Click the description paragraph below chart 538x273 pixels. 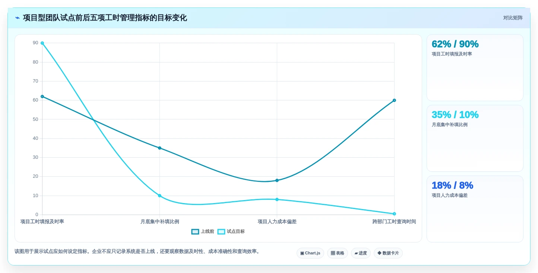(x=137, y=251)
